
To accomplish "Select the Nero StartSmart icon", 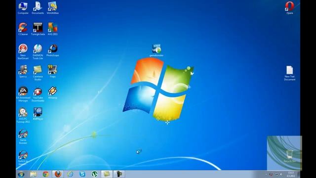I will [23, 51].
